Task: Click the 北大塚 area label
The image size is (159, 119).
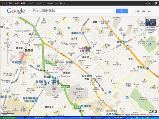Action: [74, 38]
